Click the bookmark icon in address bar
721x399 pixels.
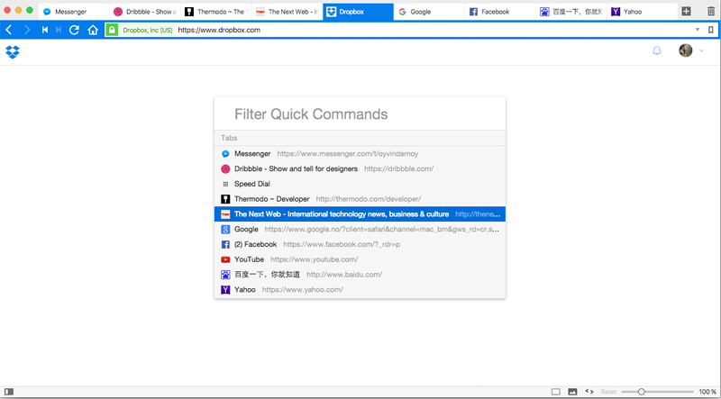pyautogui.click(x=709, y=30)
